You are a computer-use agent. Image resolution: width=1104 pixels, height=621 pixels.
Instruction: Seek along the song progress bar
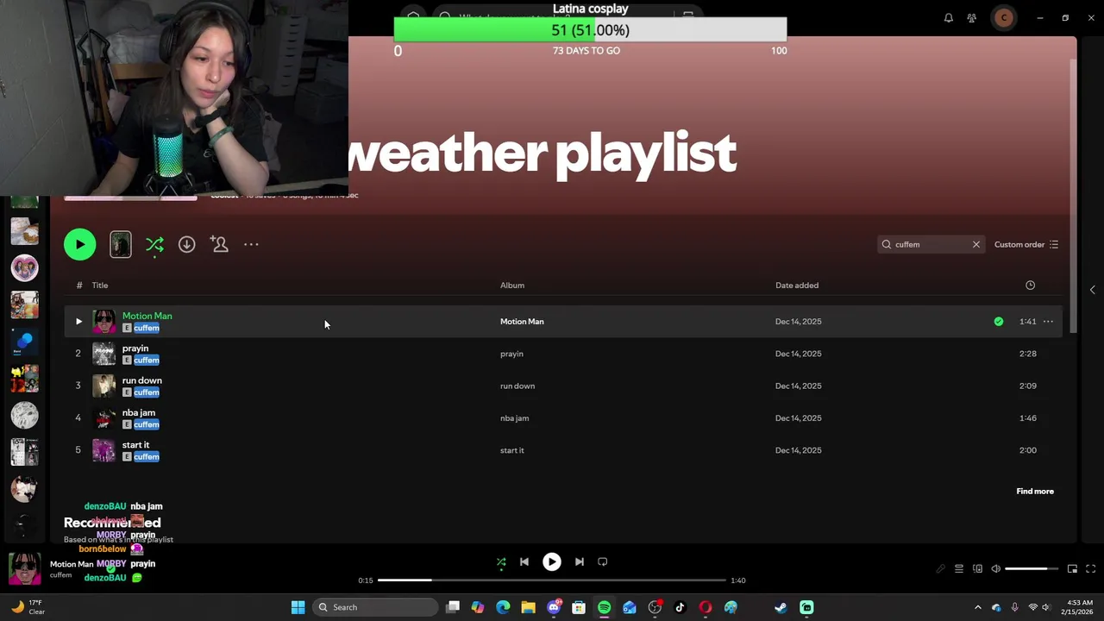[552, 580]
